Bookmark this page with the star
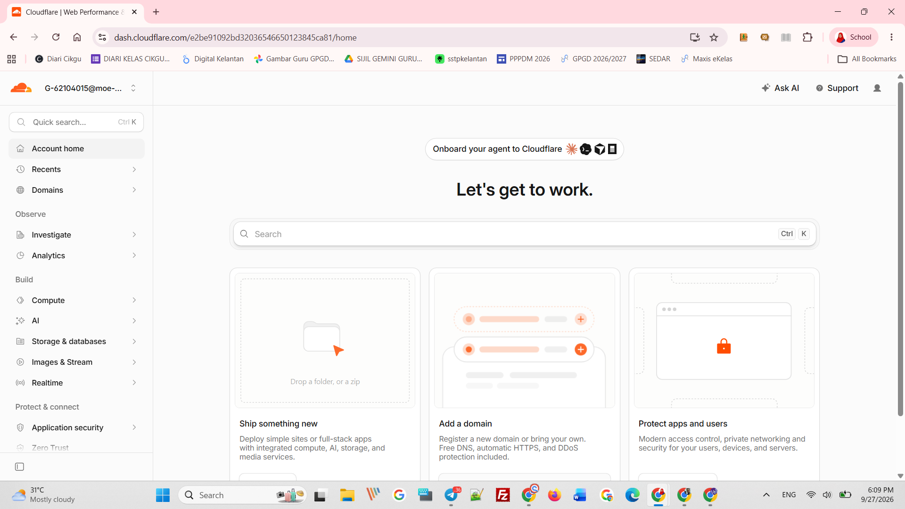This screenshot has height=509, width=905. [714, 37]
